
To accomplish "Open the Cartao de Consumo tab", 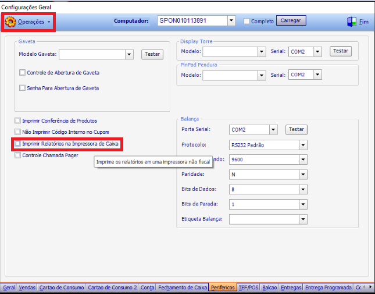I will pyautogui.click(x=62, y=287).
